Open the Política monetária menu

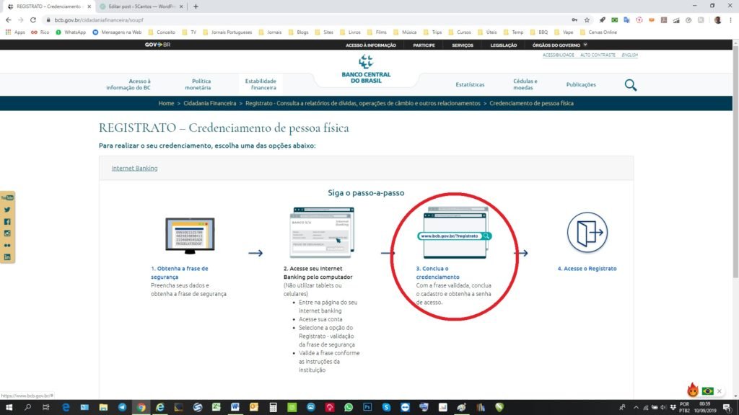coord(198,85)
